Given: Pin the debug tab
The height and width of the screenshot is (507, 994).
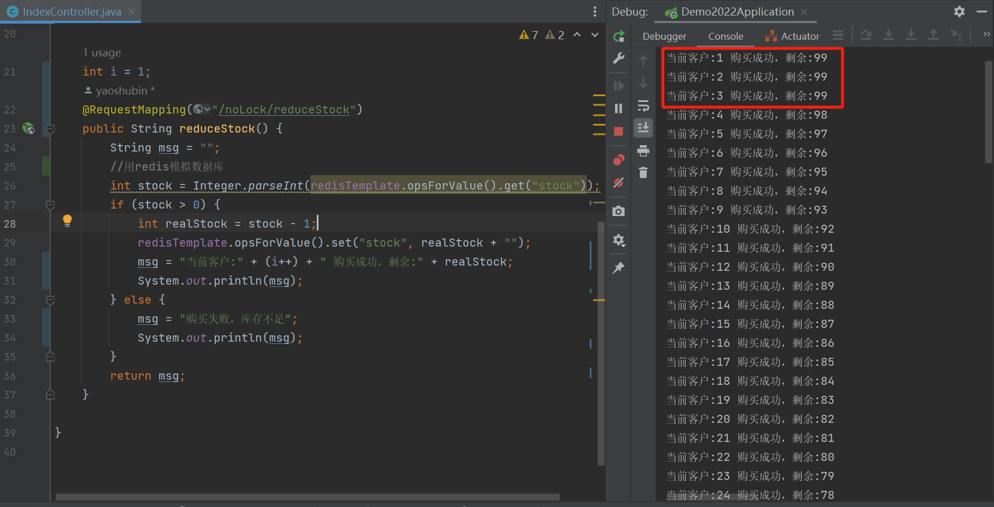Looking at the screenshot, I should pos(619,267).
